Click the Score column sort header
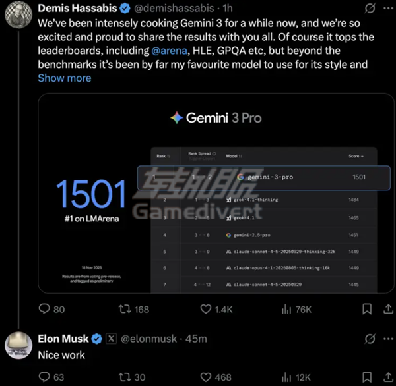Image resolution: width=396 pixels, height=386 pixels. coord(356,156)
